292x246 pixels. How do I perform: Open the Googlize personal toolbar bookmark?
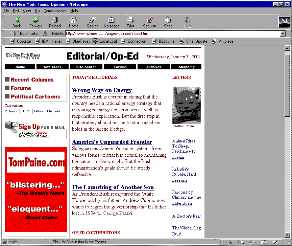pyautogui.click(x=21, y=41)
